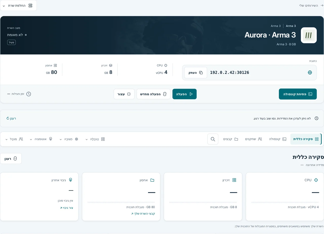Follow the צור גיבוי link
The height and width of the screenshot is (234, 324).
(67, 208)
